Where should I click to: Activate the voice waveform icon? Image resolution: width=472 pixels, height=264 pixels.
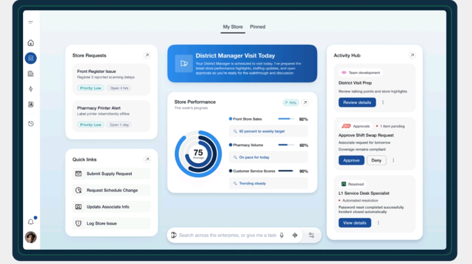pos(295,235)
